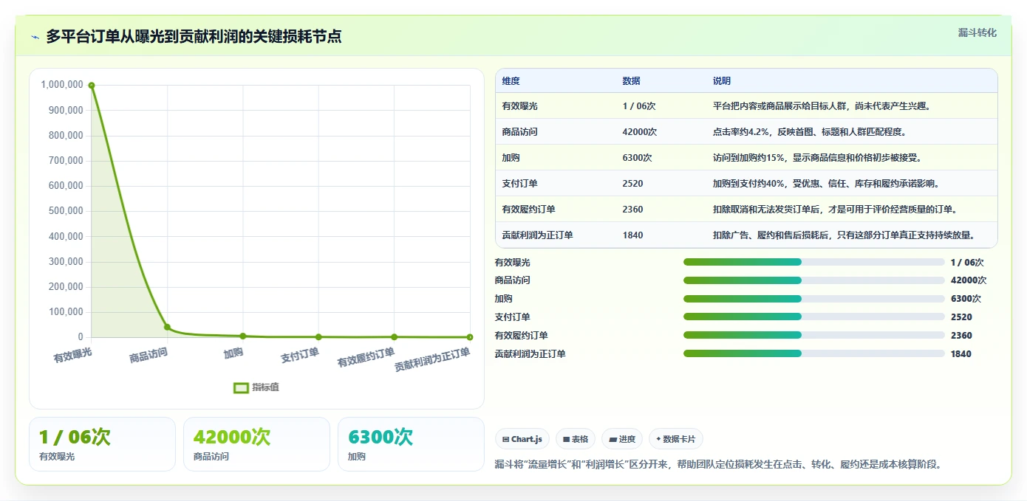This screenshot has width=1027, height=501.
Task: Click the description starting 扣除广告、履约和售后损耗后
Action: click(845, 235)
